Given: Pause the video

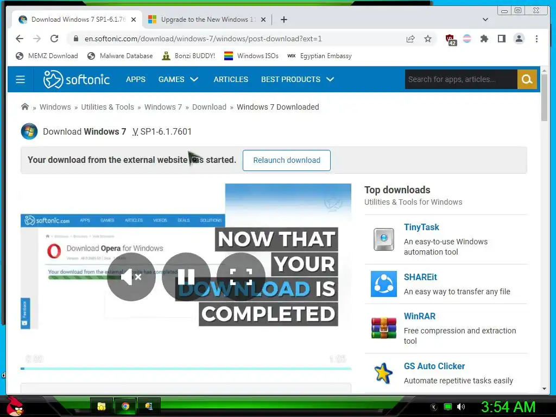Looking at the screenshot, I should [186, 276].
